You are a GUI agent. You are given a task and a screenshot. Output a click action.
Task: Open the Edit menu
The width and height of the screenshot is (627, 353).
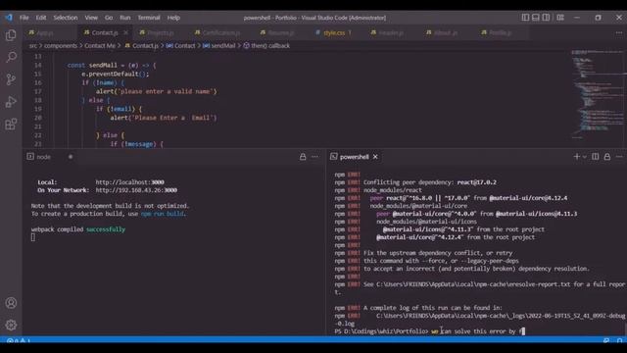(x=41, y=18)
